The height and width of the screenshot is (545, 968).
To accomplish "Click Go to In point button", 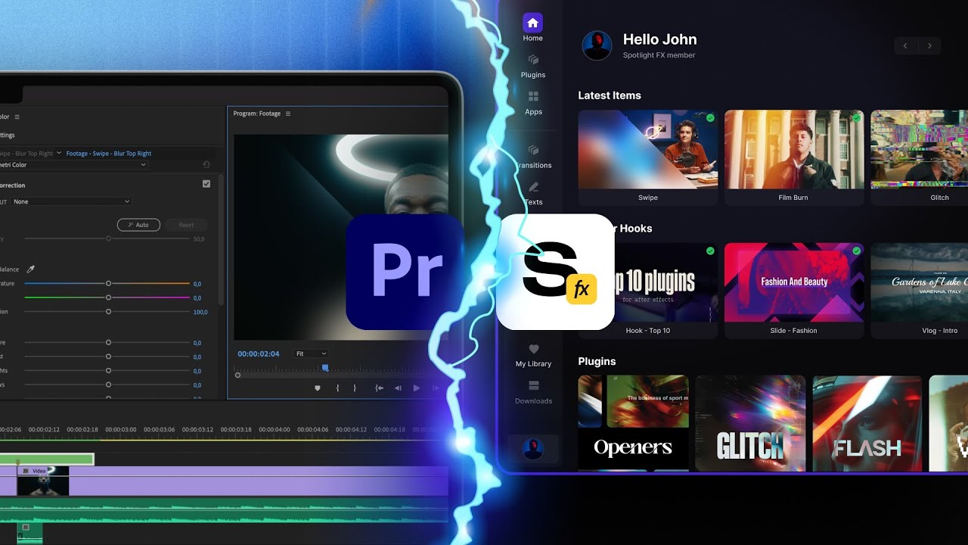I will click(379, 388).
